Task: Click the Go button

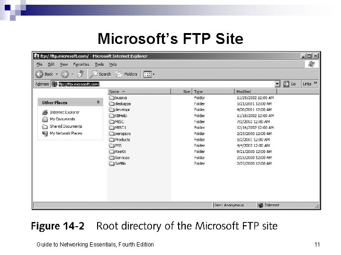Action: (x=290, y=84)
